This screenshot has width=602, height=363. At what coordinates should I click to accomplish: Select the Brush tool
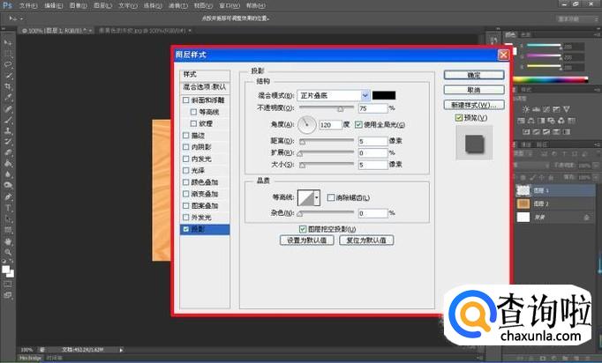[x=8, y=120]
